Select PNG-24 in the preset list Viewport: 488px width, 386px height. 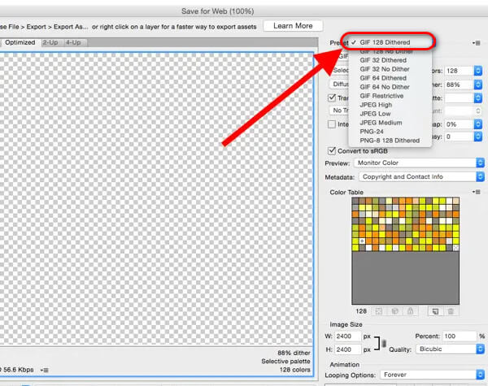tap(371, 132)
